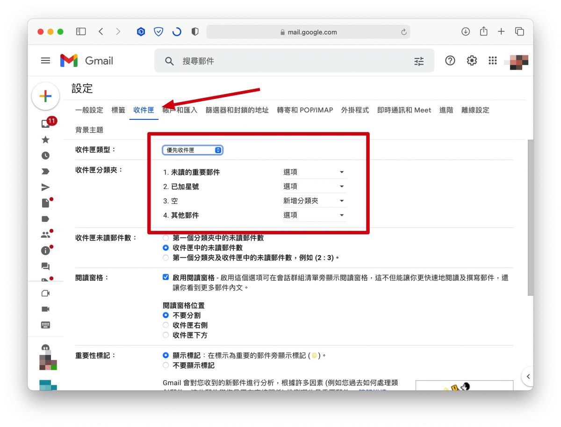Viewport: 561px width, 427px height.
Task: Select 第一個分類夾及收件匣中的未讀郵件數 radio option
Action: (165, 258)
